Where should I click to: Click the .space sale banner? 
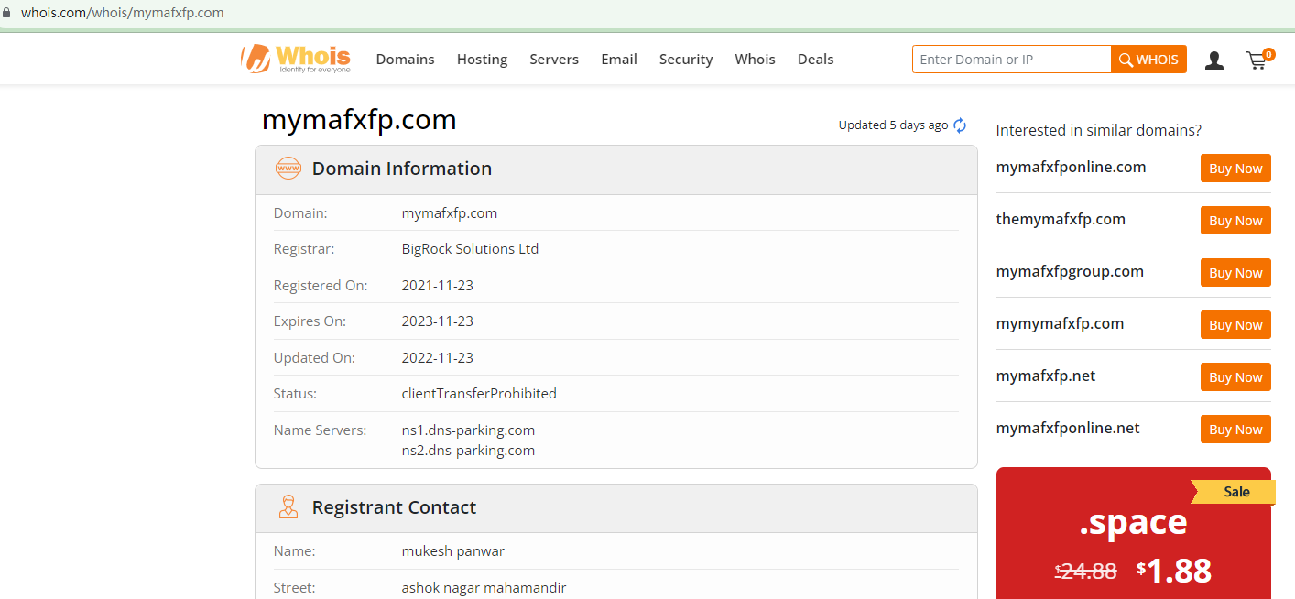pyautogui.click(x=1133, y=533)
